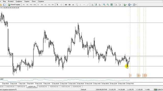Click the 2016.09.20 07:00 status entry

(x=101, y=89)
